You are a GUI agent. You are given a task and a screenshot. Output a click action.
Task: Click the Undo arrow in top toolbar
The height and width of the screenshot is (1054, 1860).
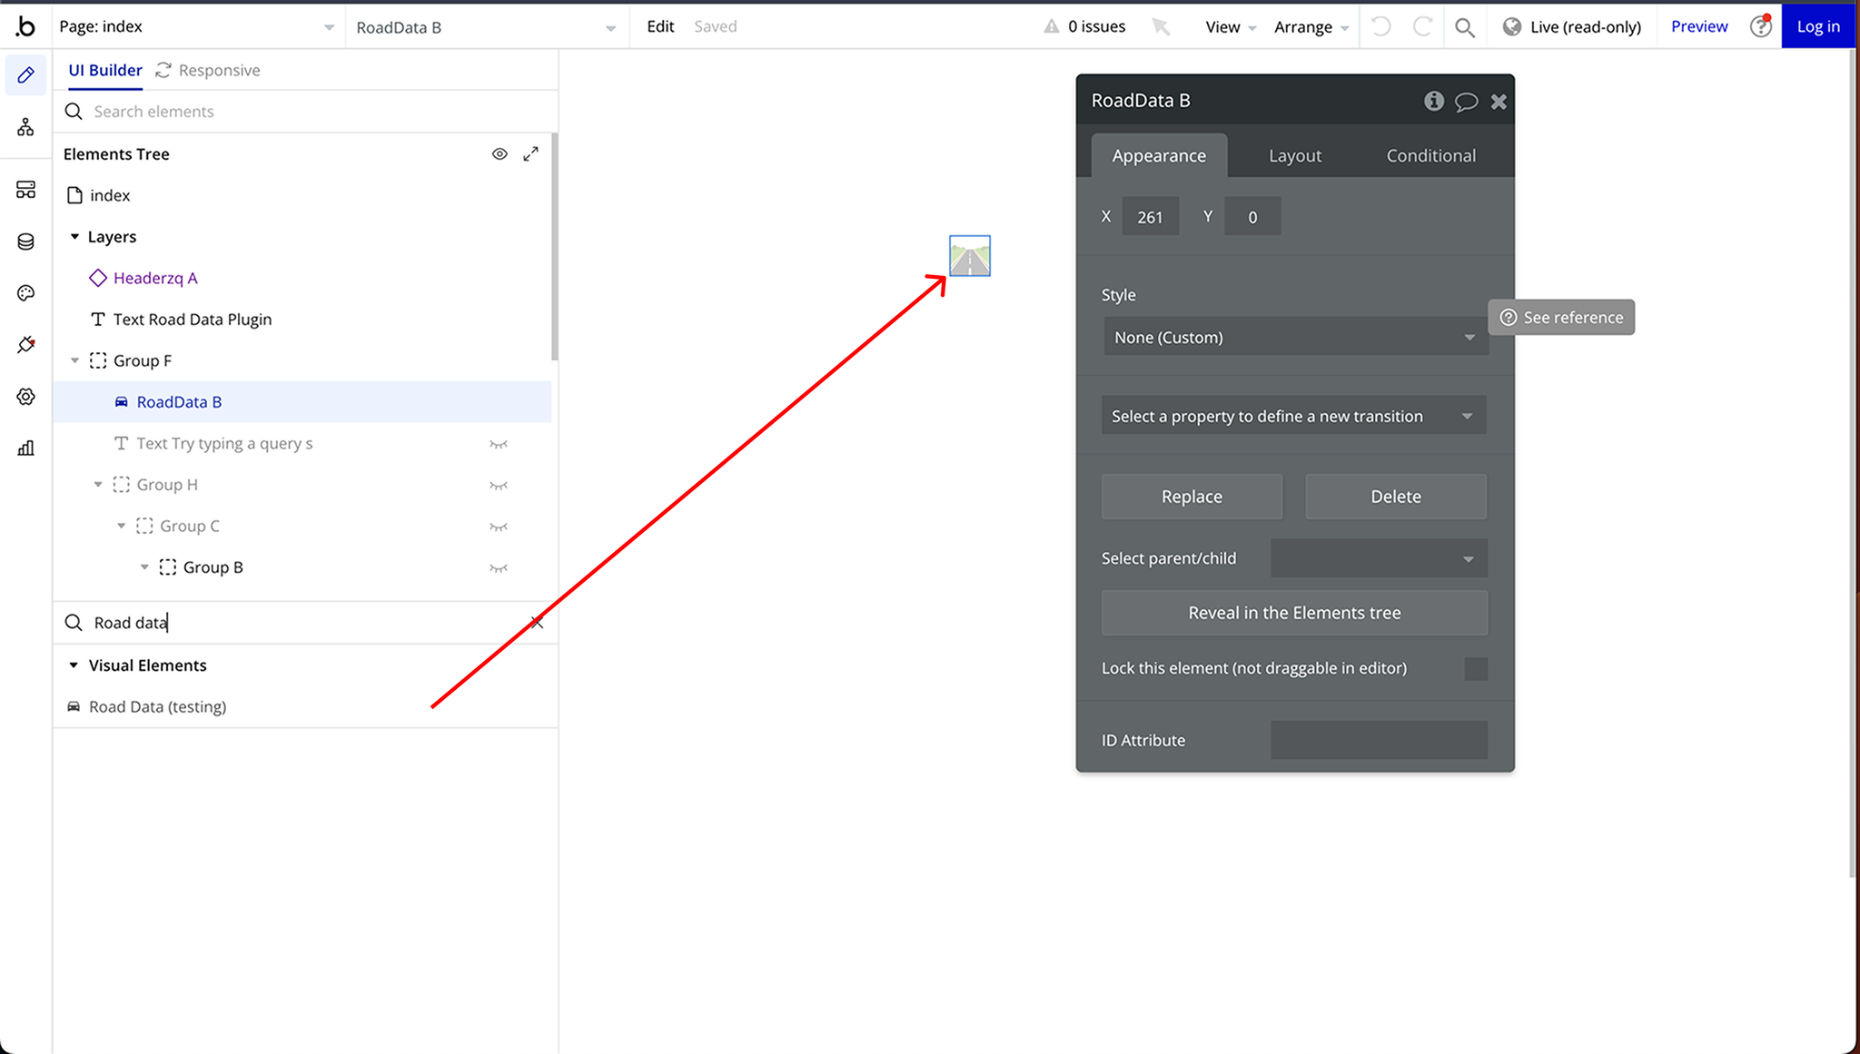(1381, 25)
